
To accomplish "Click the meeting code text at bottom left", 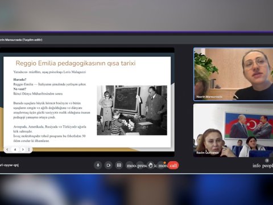I will (9, 165).
